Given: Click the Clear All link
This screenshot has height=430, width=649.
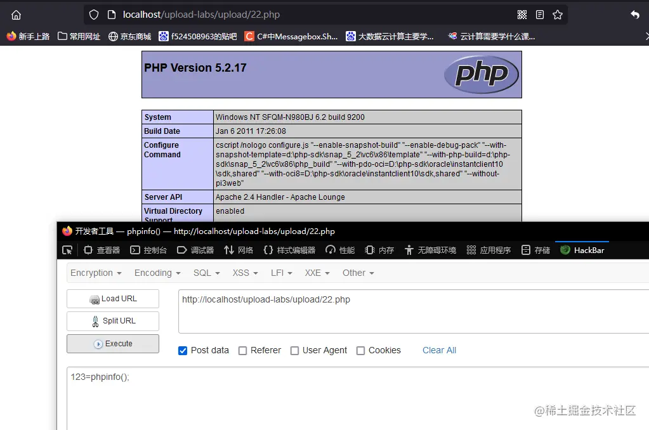Looking at the screenshot, I should (439, 350).
